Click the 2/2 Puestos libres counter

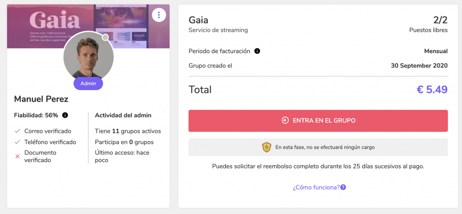[x=429, y=24]
